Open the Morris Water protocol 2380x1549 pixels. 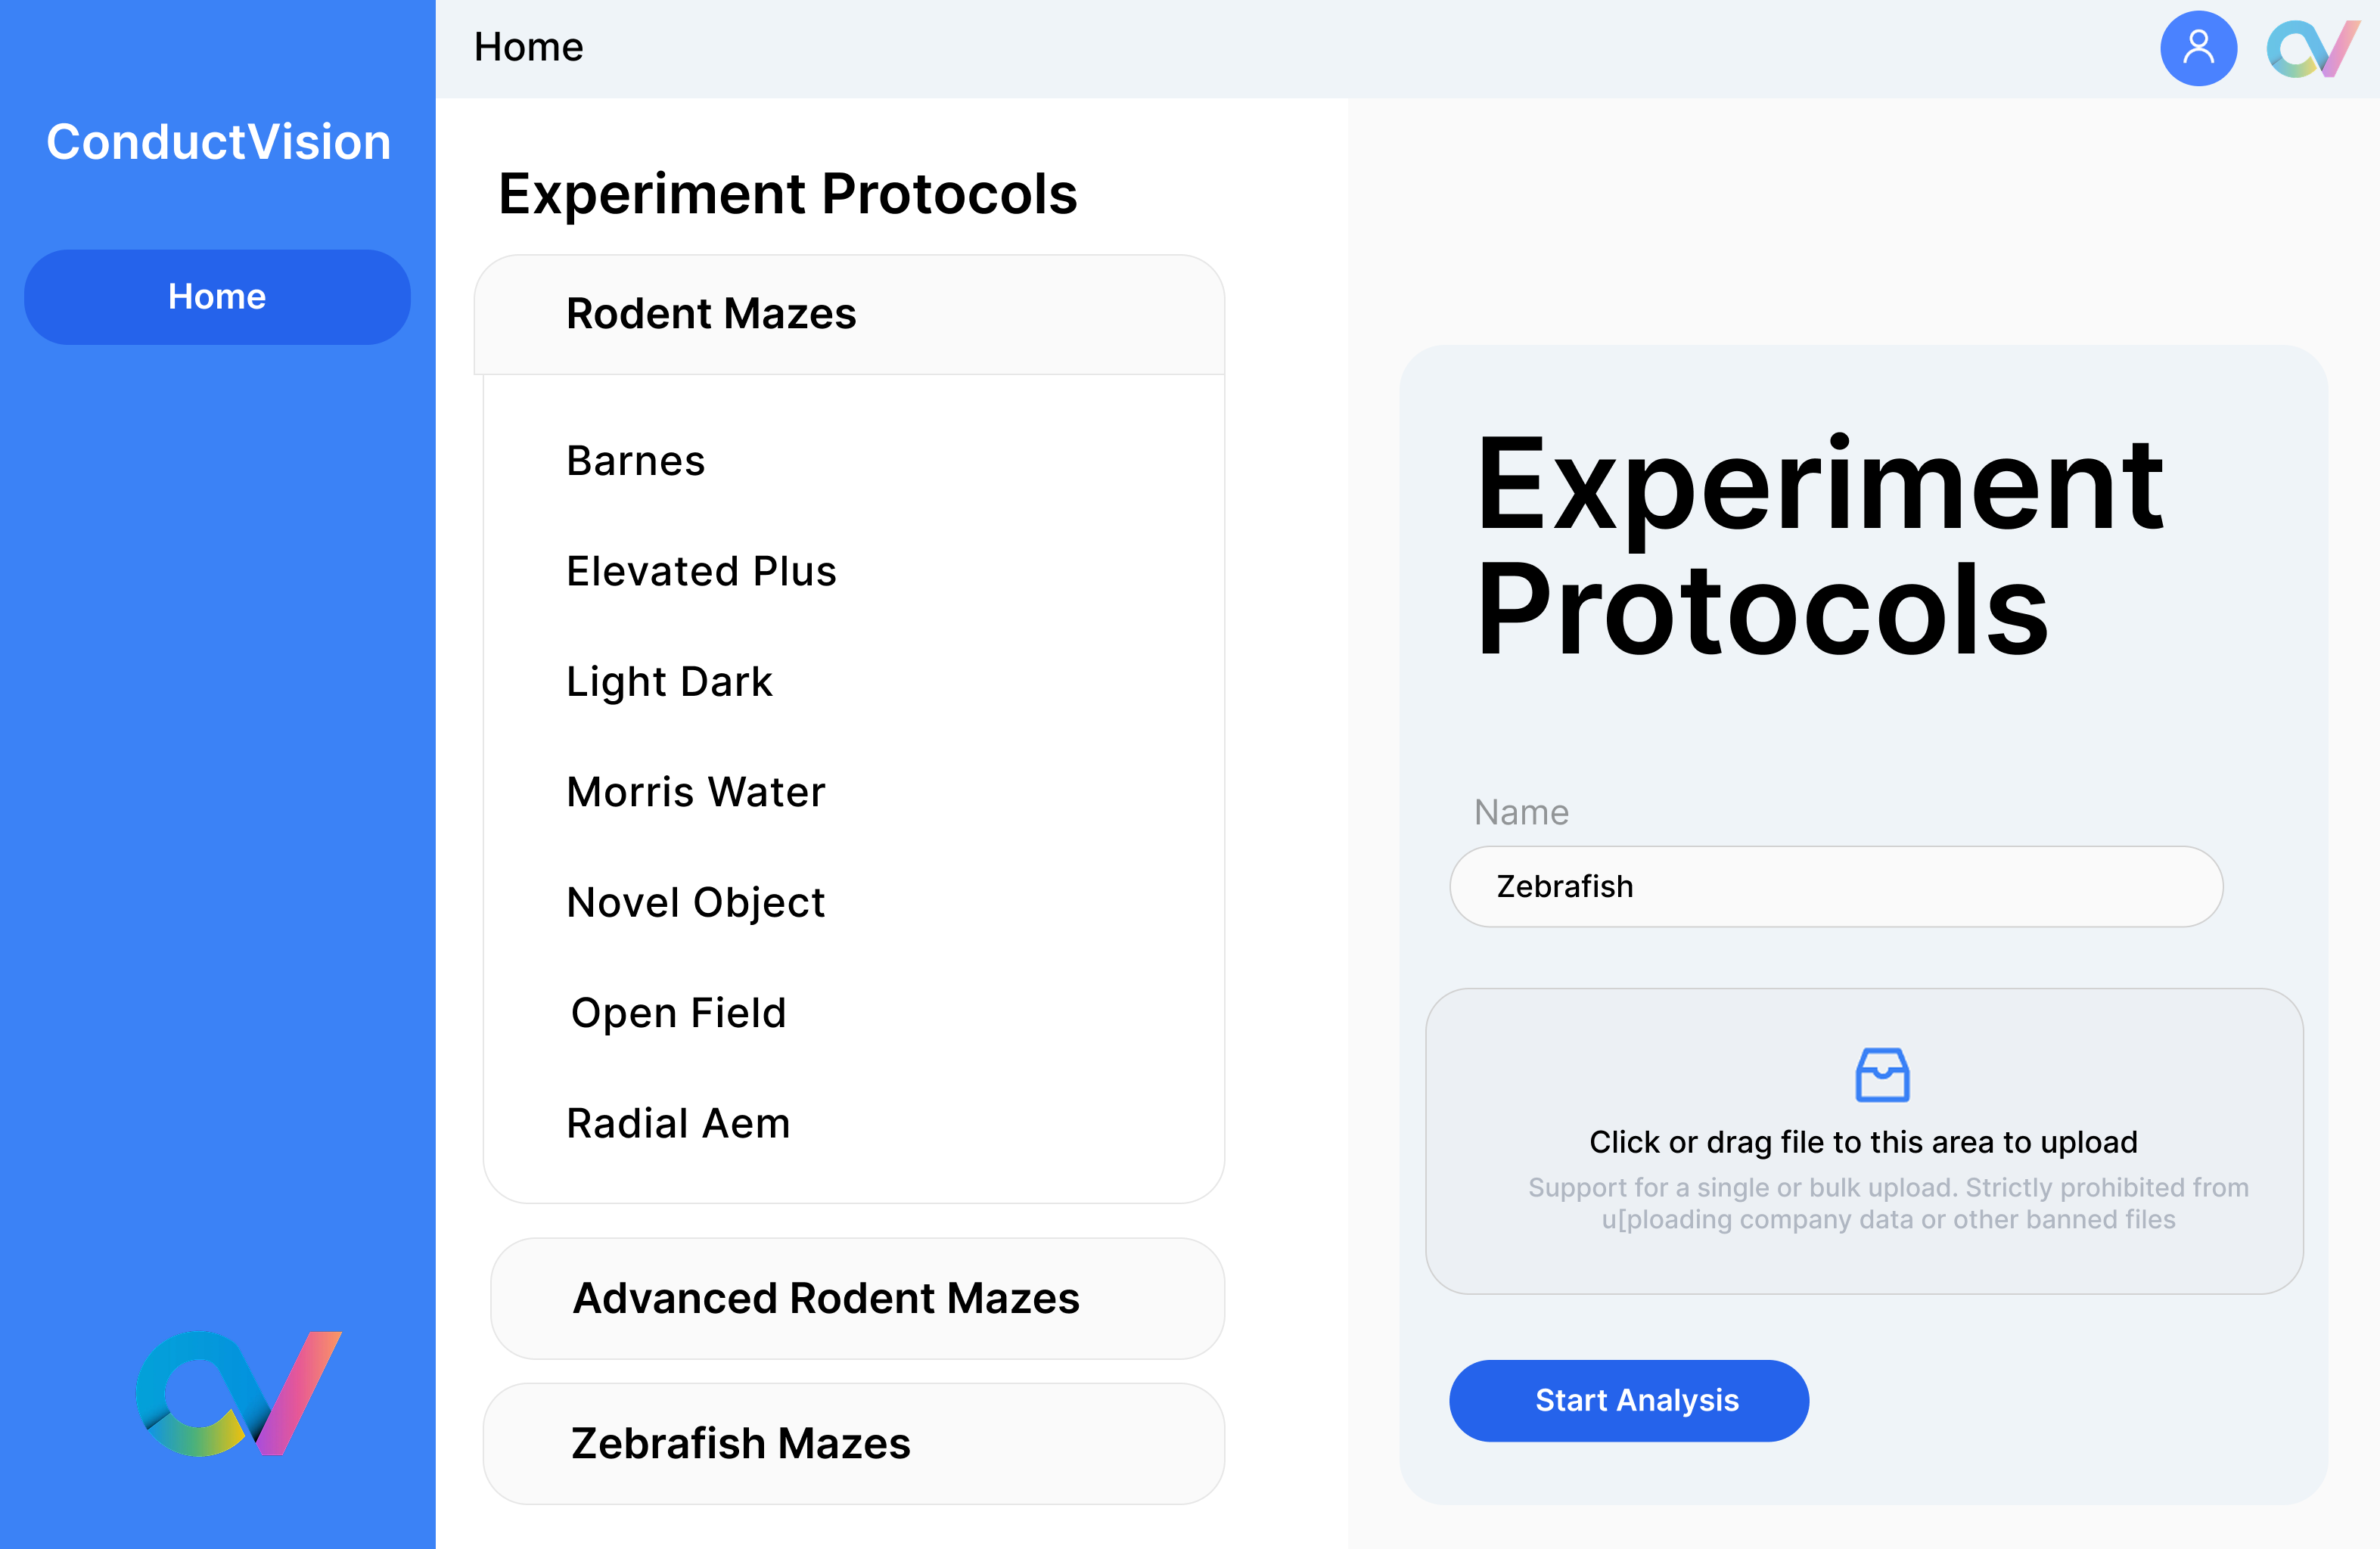click(x=696, y=792)
